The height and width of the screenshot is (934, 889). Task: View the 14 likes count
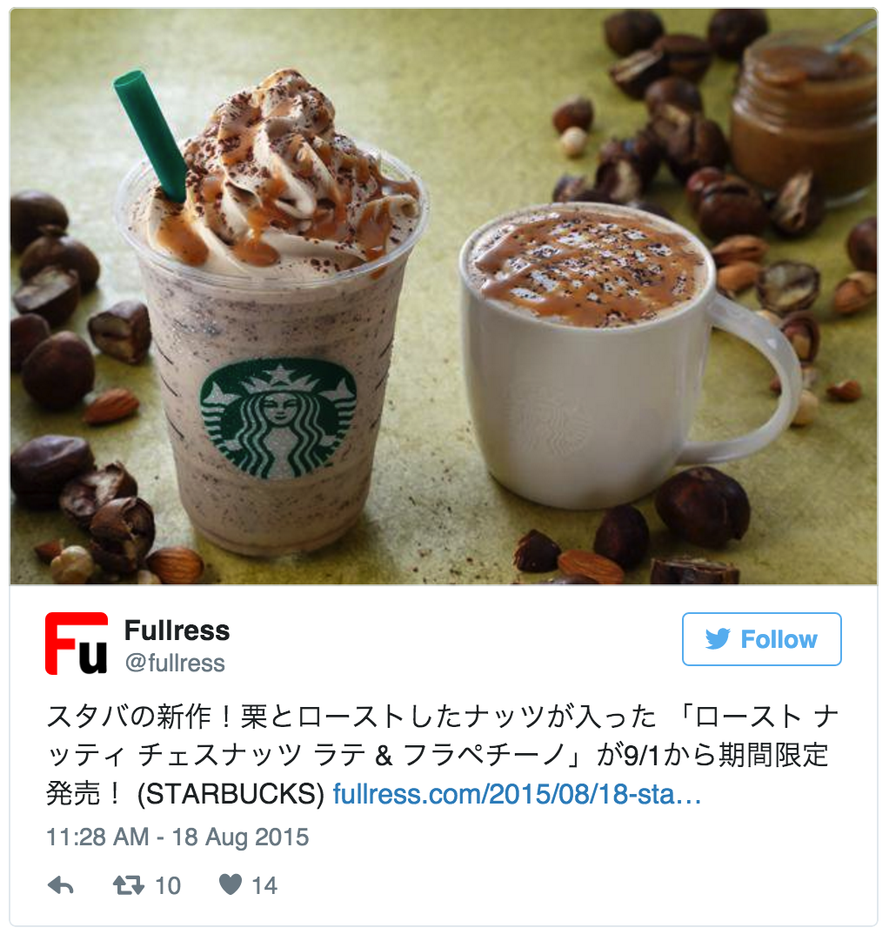click(264, 886)
